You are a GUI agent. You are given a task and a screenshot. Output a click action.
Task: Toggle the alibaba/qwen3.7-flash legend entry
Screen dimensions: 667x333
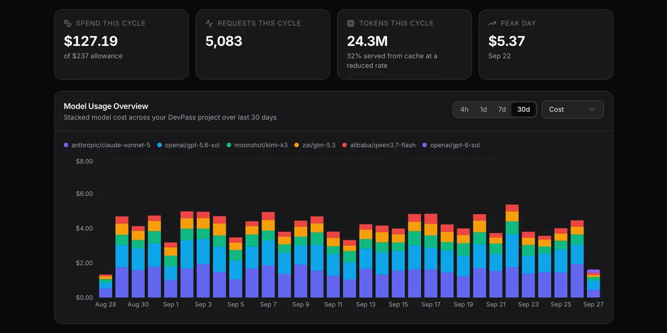click(x=379, y=145)
